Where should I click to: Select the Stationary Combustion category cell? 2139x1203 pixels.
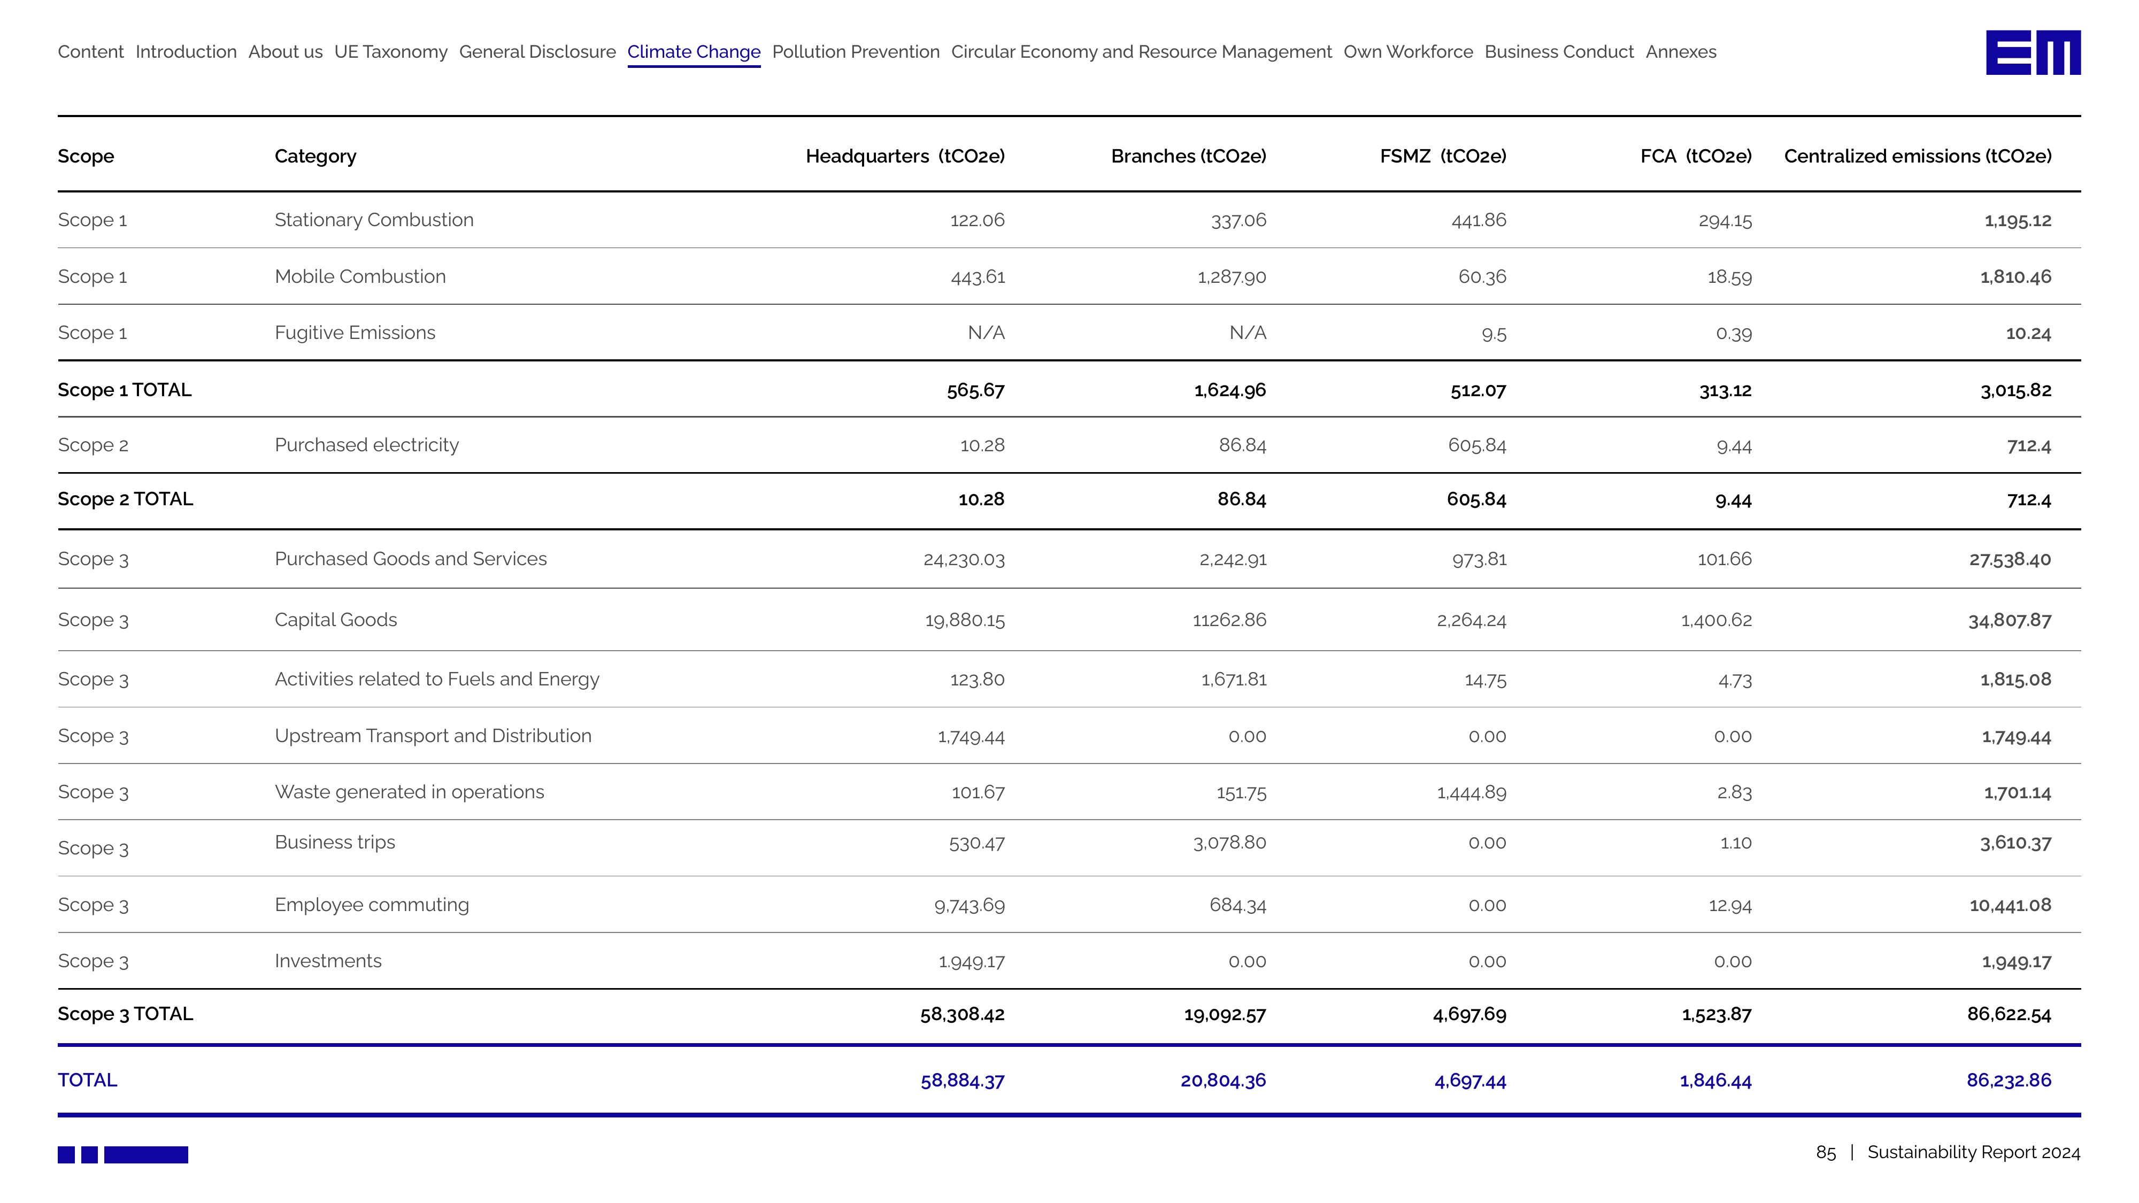(x=374, y=220)
